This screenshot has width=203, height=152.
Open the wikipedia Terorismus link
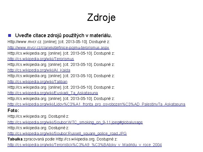[x=41, y=59]
